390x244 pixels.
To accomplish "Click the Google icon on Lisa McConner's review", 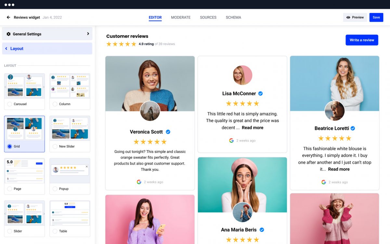I will click(x=231, y=140).
